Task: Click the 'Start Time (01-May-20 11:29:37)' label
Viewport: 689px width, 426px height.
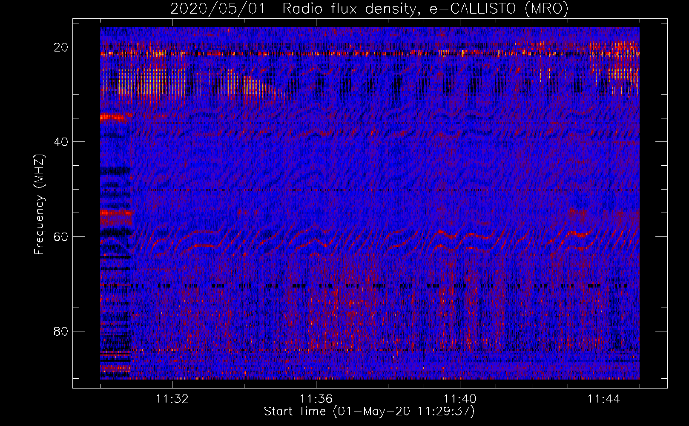Action: (369, 412)
